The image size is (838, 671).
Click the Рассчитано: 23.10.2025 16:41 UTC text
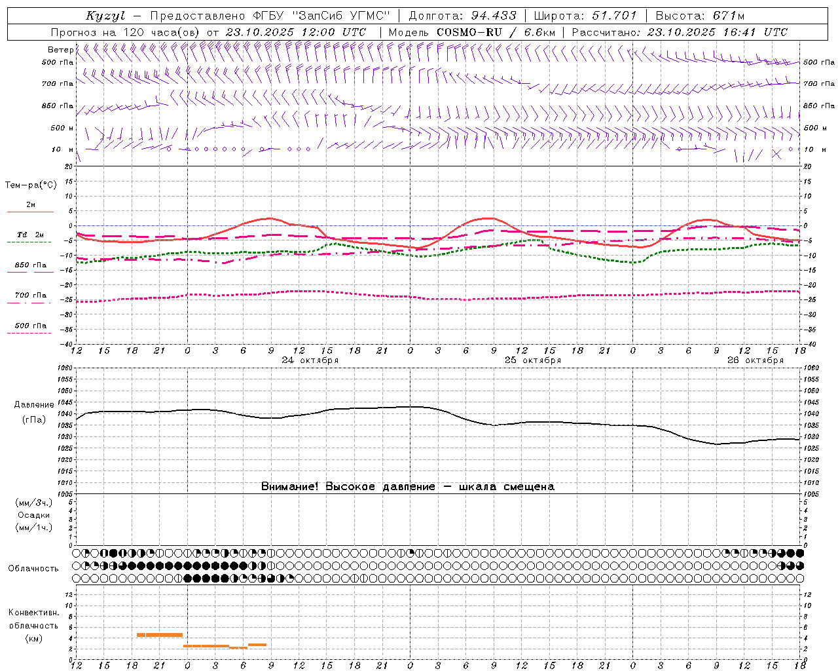click(680, 32)
